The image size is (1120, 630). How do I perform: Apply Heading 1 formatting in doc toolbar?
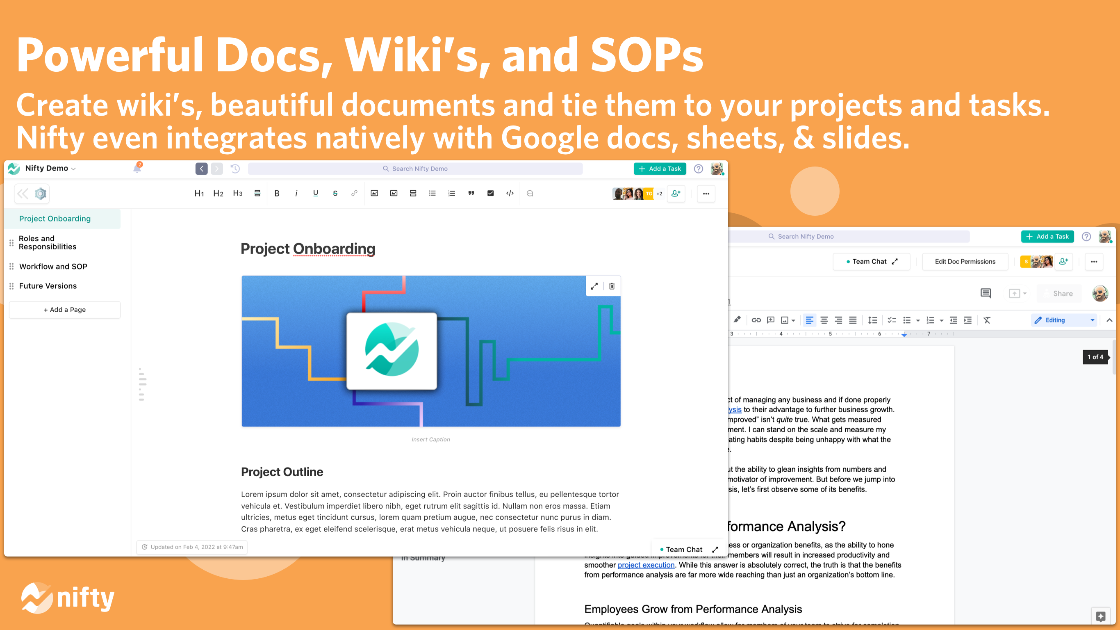tap(199, 194)
